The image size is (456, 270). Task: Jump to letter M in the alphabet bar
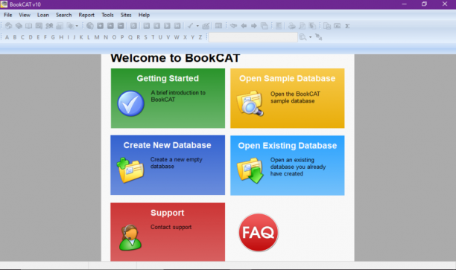[x=97, y=37]
